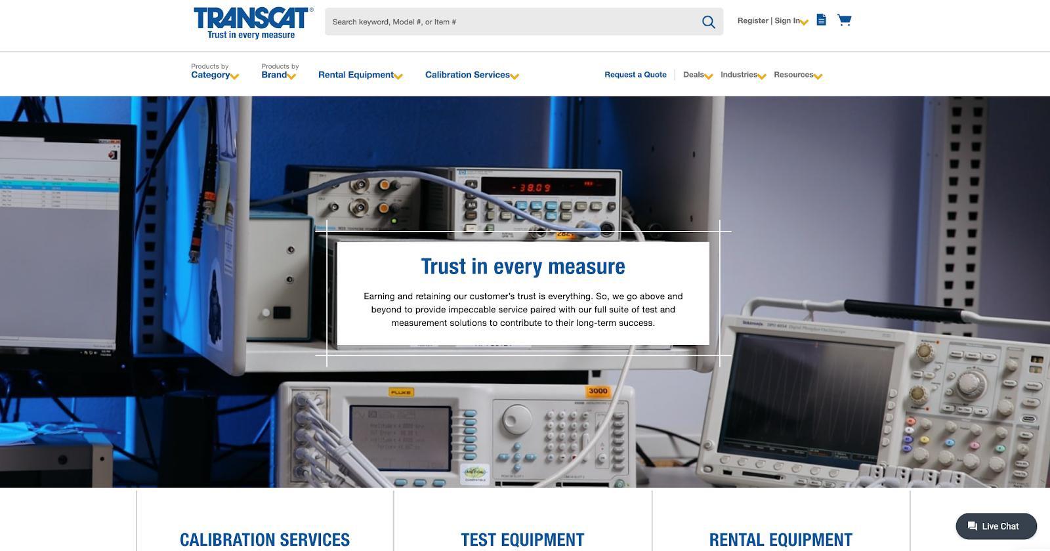The width and height of the screenshot is (1050, 551).
Task: Expand the Industries dropdown
Action: [743, 75]
